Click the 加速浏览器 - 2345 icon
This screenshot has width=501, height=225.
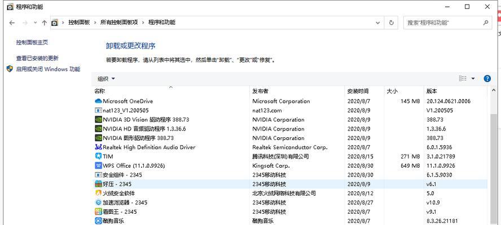click(x=98, y=202)
